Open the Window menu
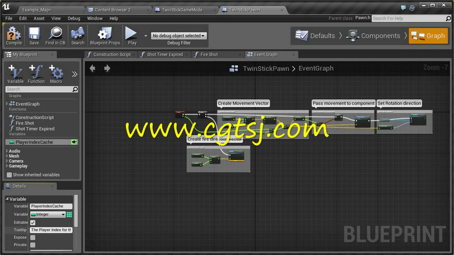Screen dimensions: 454x255 (95, 18)
